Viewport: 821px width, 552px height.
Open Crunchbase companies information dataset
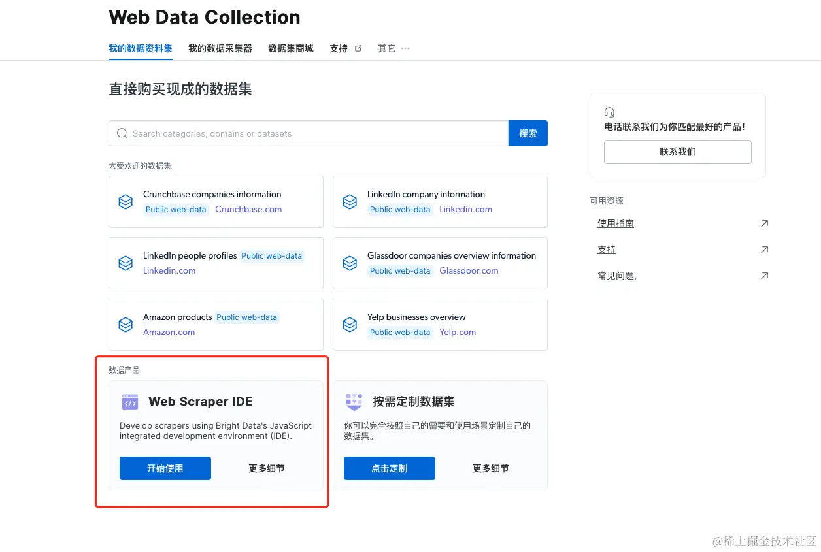pos(212,194)
